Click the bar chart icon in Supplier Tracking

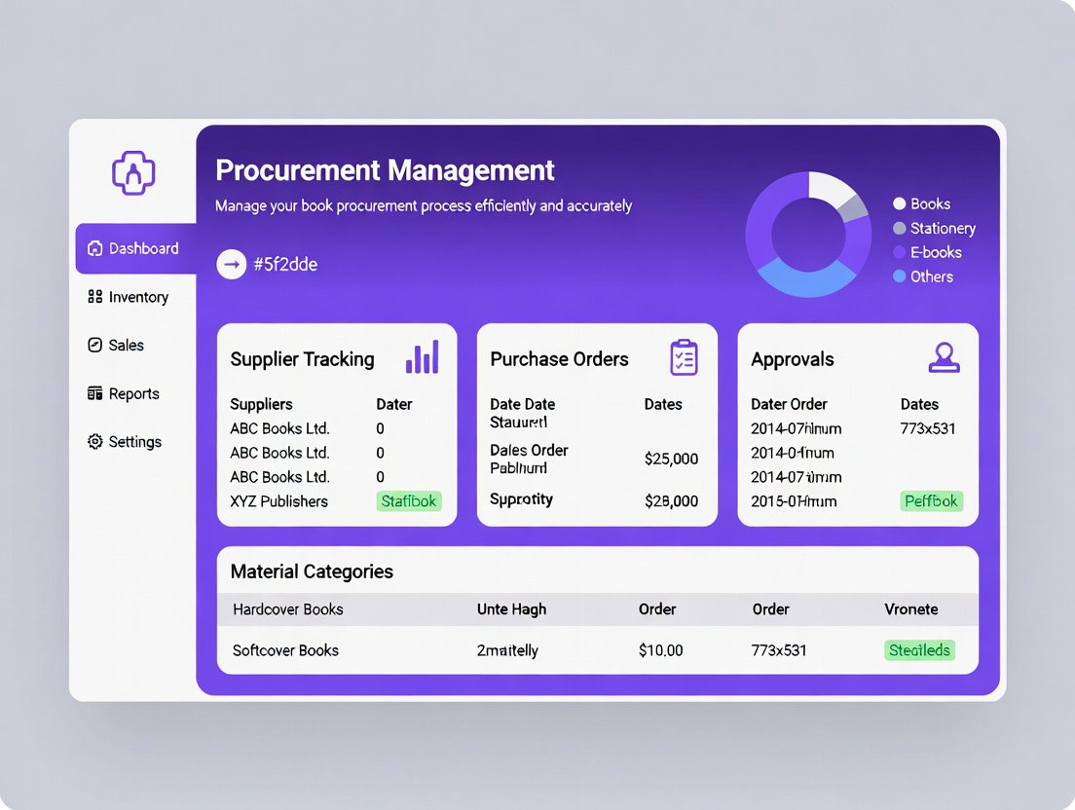422,357
